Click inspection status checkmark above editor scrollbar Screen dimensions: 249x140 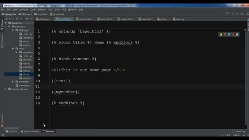(245, 30)
